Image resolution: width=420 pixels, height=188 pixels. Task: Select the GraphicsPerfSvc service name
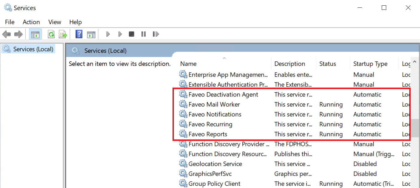click(210, 173)
